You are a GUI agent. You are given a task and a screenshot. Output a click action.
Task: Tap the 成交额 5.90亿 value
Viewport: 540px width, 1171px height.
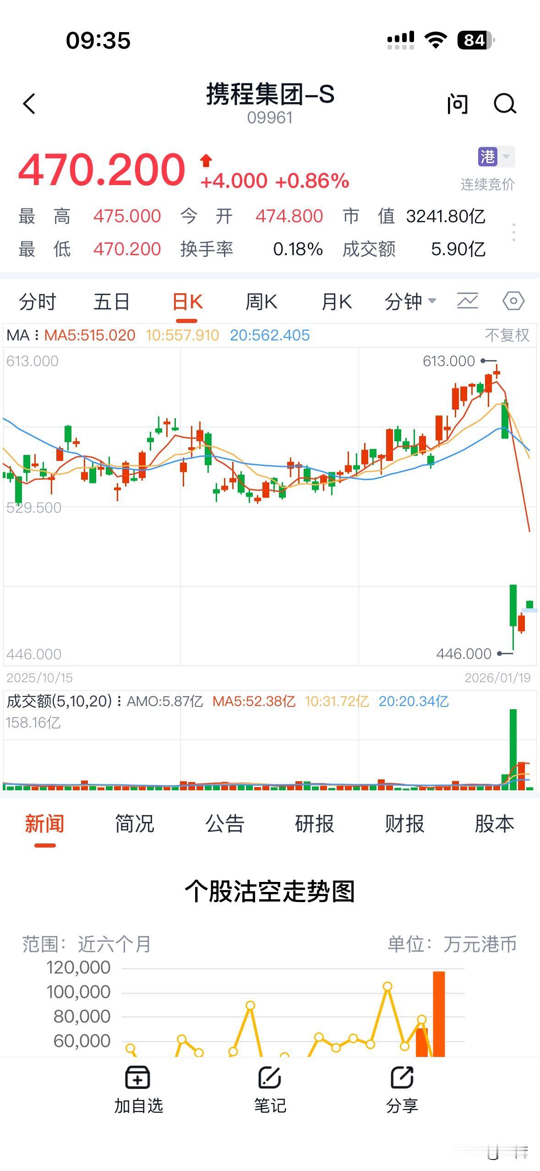coord(458,249)
